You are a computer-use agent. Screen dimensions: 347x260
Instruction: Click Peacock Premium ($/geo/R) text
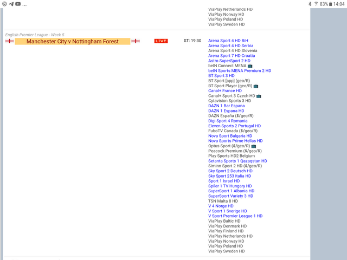click(x=235, y=151)
